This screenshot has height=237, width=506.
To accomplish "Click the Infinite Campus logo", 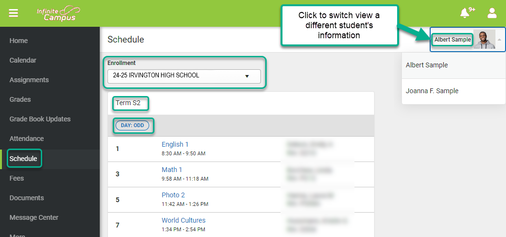I will (x=59, y=13).
